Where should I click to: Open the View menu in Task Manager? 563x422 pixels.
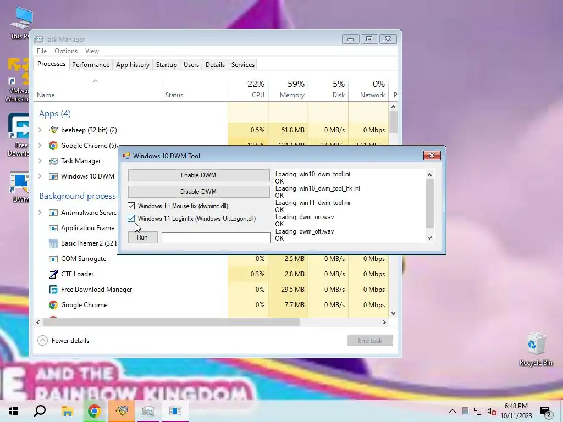coord(92,51)
